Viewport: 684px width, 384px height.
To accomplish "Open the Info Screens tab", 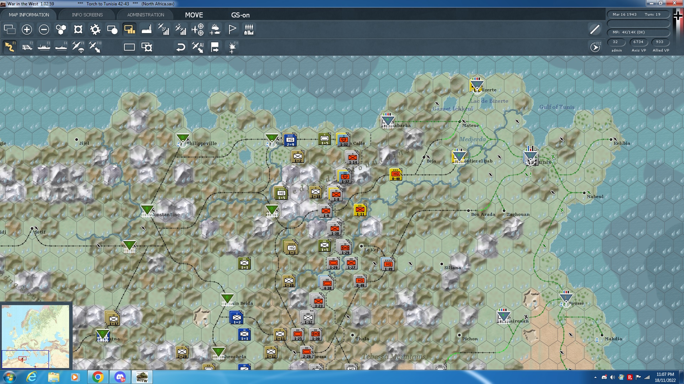I will (87, 15).
